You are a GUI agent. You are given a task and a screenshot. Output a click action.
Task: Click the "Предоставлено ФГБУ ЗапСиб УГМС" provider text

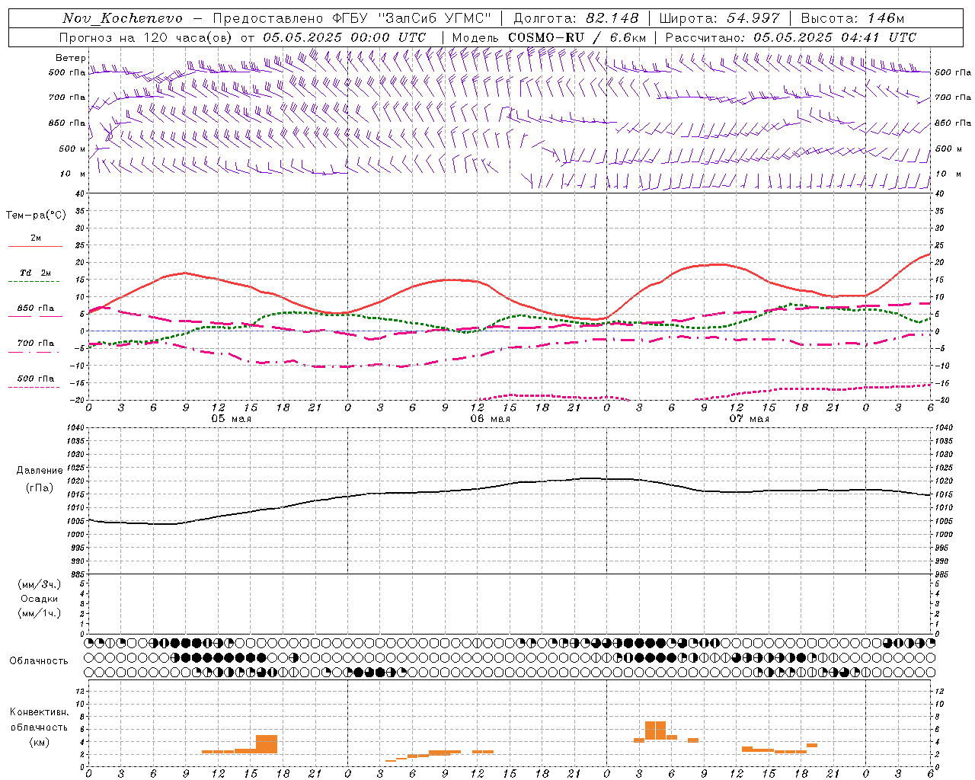coord(352,18)
